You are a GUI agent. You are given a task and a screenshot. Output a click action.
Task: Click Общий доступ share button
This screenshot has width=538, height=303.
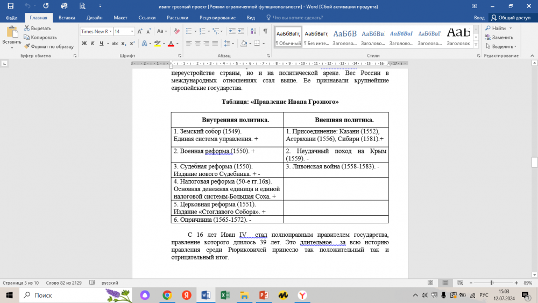coord(510,18)
